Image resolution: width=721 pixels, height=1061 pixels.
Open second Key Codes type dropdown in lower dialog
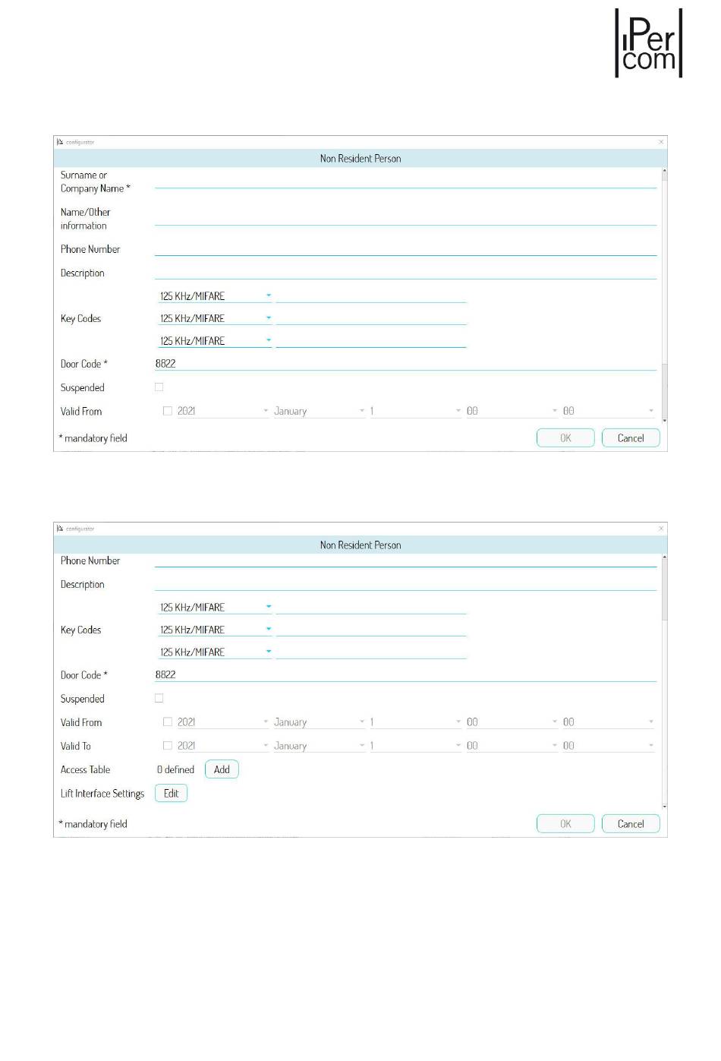215,629
